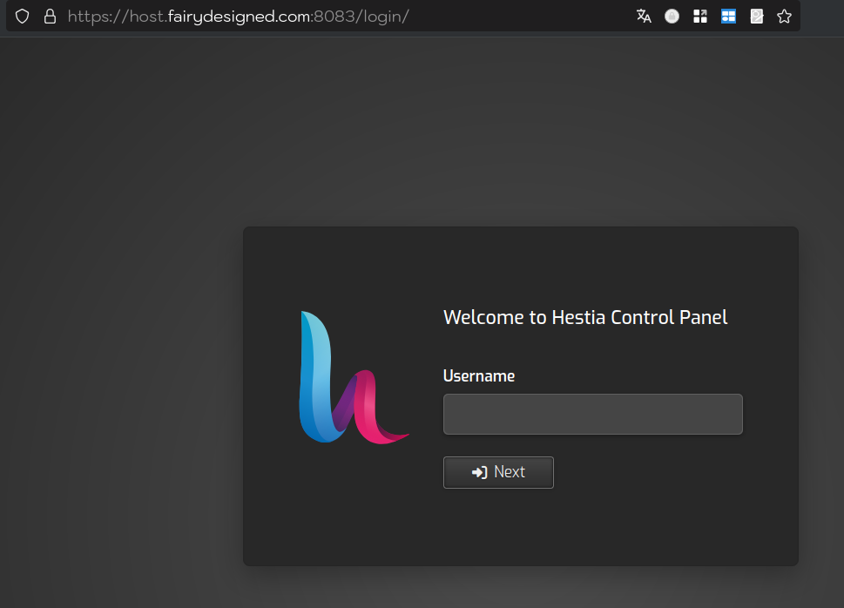Click the sign-in arrow inside Next
Screen dimensions: 844x608
(x=479, y=472)
